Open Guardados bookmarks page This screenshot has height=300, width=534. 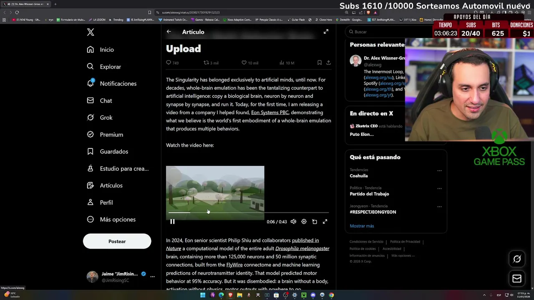[x=107, y=151]
